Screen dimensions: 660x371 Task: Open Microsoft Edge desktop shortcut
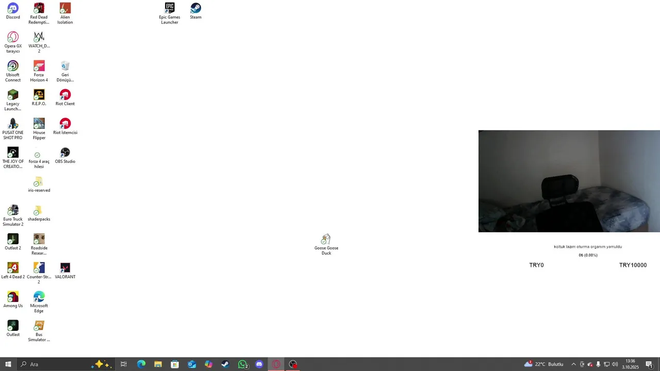(x=39, y=302)
